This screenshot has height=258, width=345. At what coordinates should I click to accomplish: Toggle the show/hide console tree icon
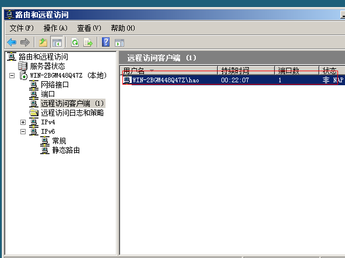[57, 42]
